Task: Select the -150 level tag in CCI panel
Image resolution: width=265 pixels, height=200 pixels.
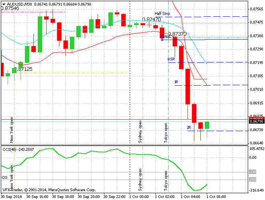Action: pos(252,172)
